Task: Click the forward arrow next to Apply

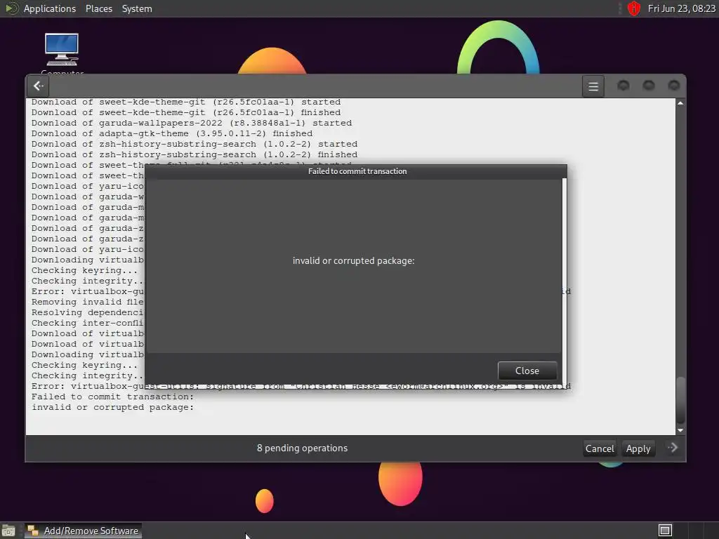Action: (672, 448)
